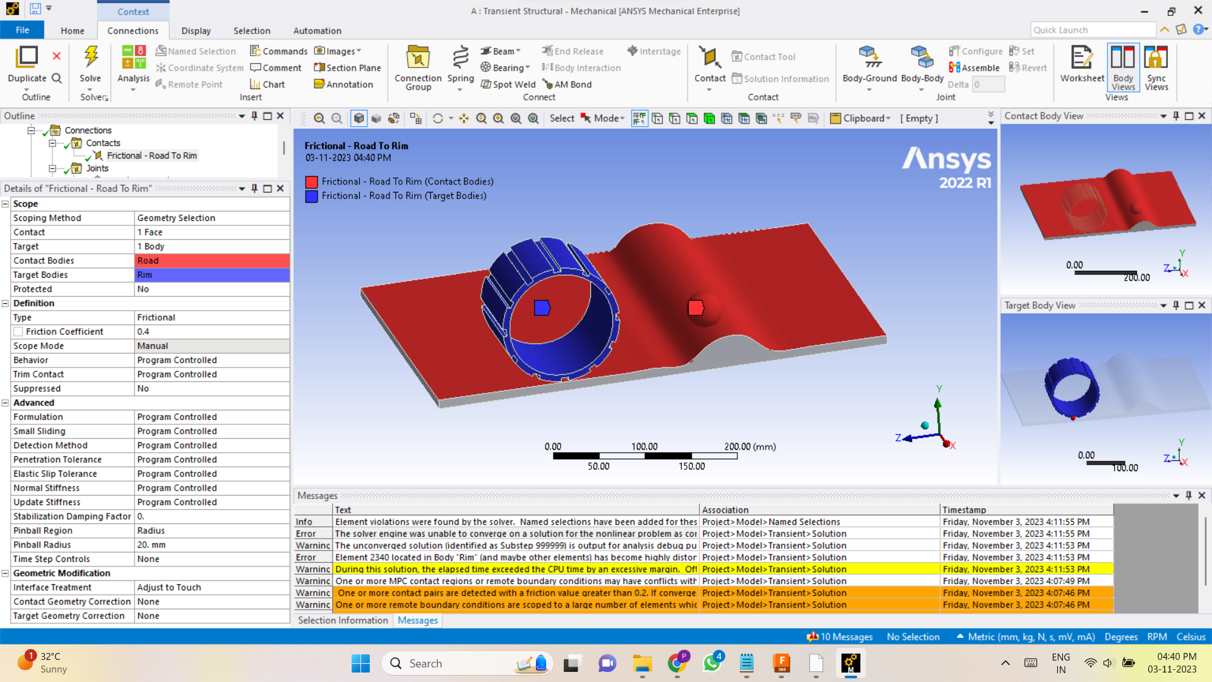Toggle pin on Contact Body View panel
This screenshot has width=1212, height=682.
point(1175,116)
